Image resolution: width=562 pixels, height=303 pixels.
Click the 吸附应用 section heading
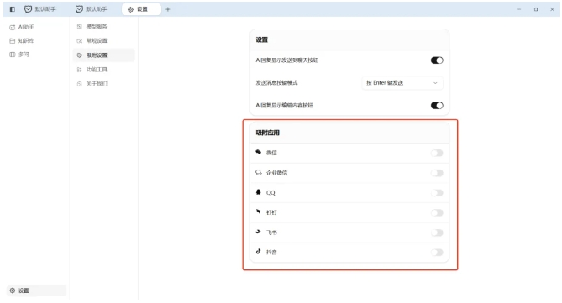(x=267, y=133)
